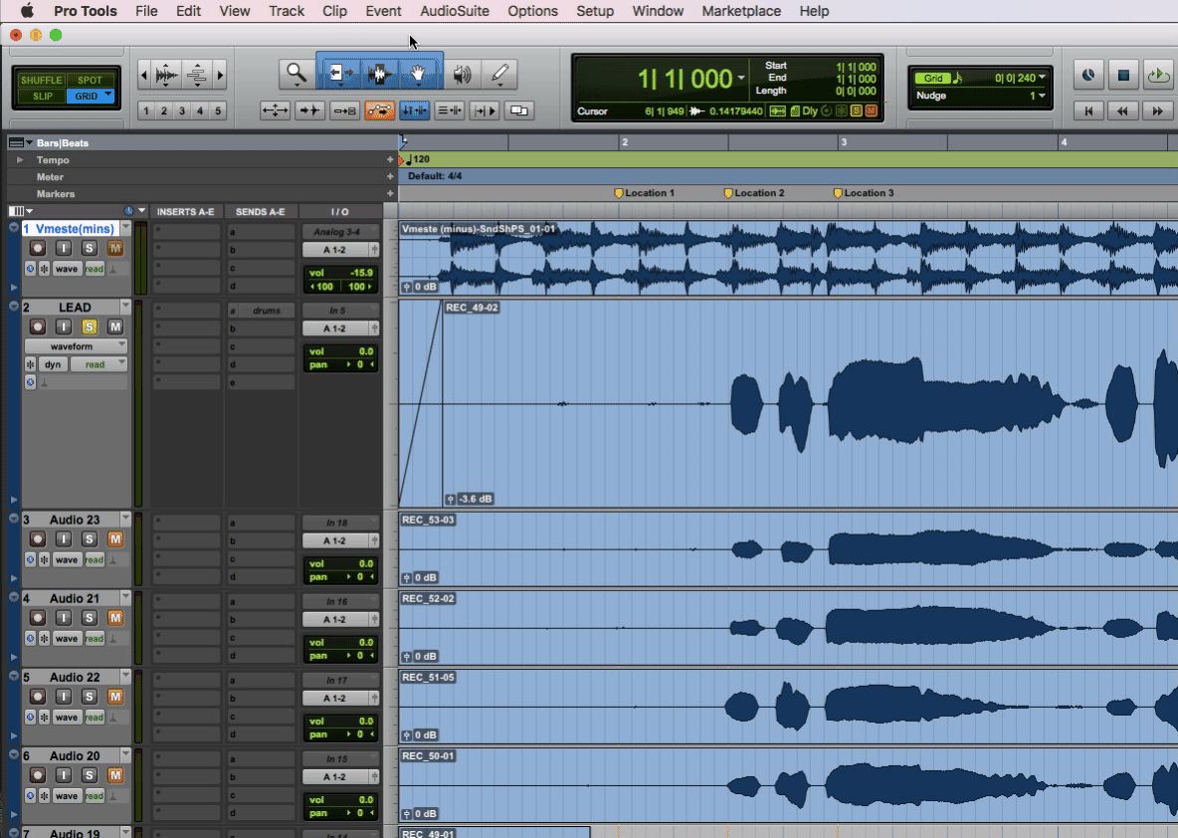1178x838 pixels.
Task: Select the Trim tool
Action: click(341, 74)
